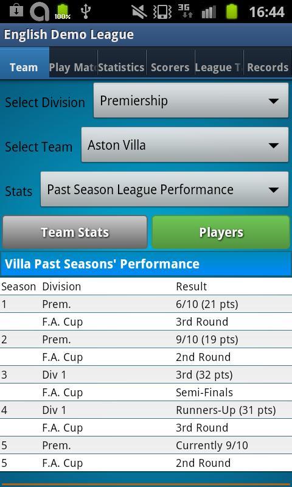The width and height of the screenshot is (292, 487).
Task: Tap the green battery icon beside the clock
Action: [x=232, y=12]
